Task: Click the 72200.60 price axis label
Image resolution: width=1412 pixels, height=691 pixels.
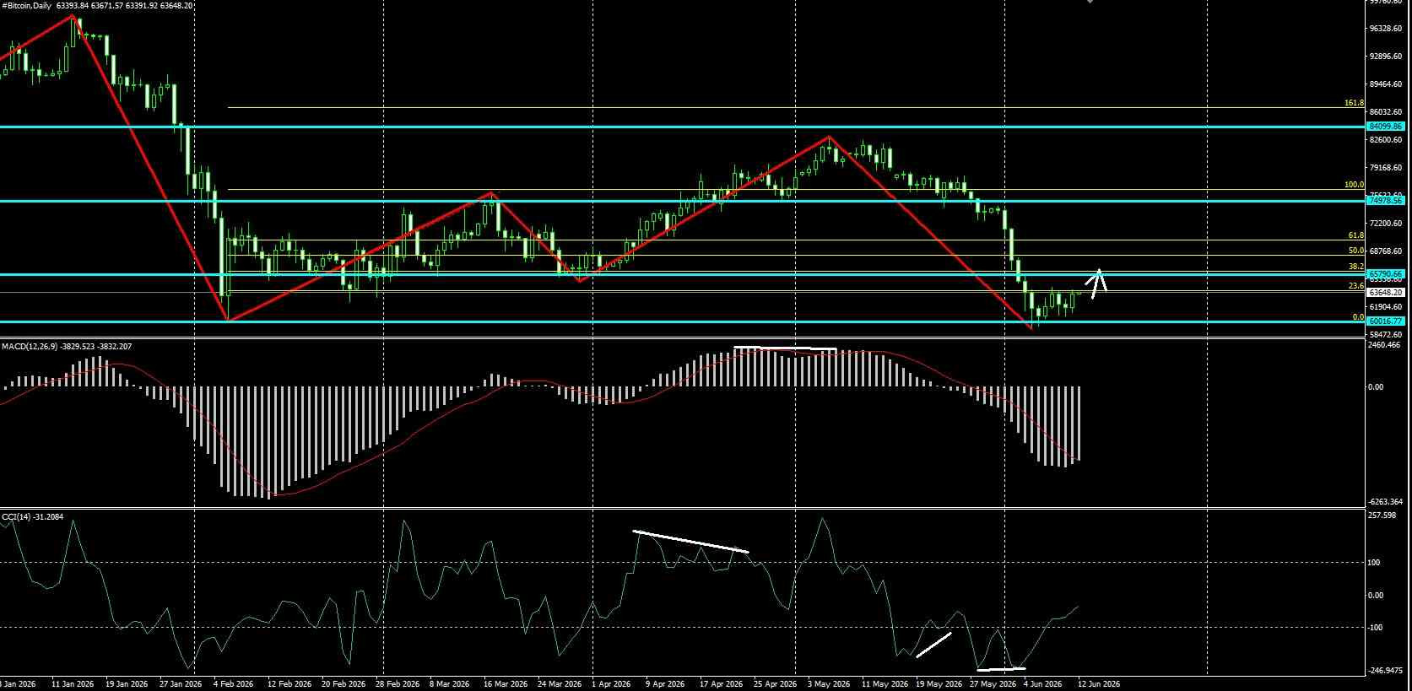Action: [1386, 224]
